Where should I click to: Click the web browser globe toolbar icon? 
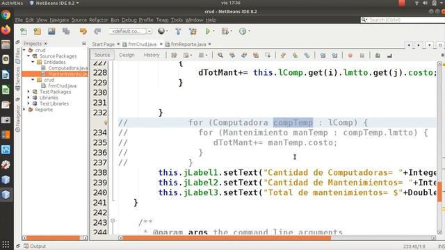[161, 31]
